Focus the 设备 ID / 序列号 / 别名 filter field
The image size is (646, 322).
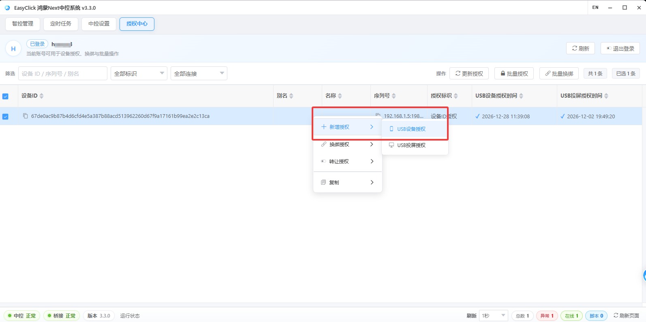63,73
